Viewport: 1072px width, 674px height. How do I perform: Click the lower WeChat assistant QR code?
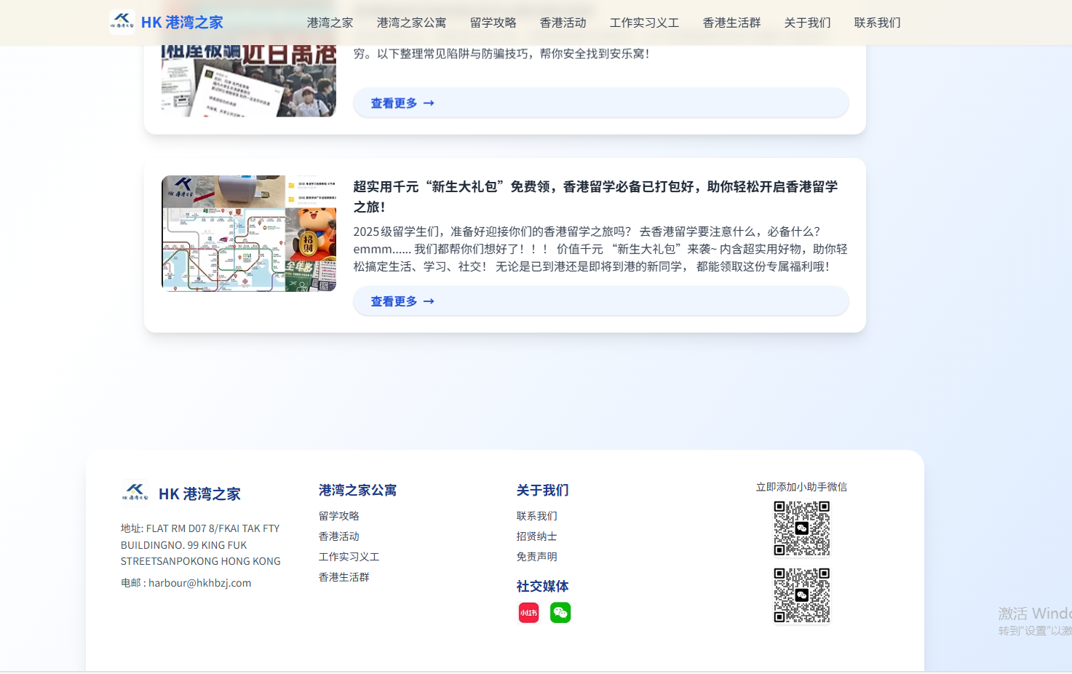pyautogui.click(x=801, y=595)
